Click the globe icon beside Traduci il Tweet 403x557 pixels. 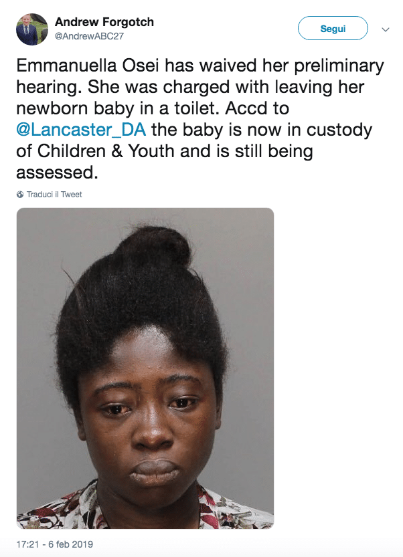coord(20,195)
